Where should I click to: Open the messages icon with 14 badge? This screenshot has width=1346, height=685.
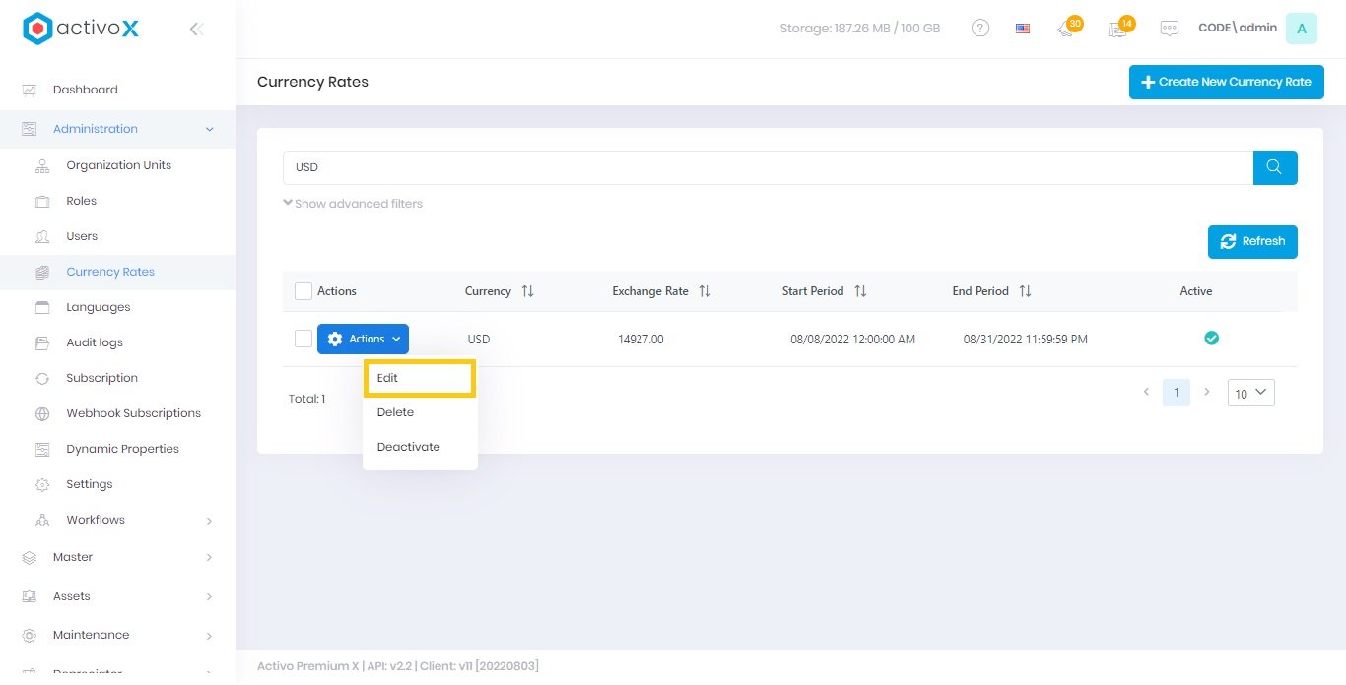point(1118,29)
